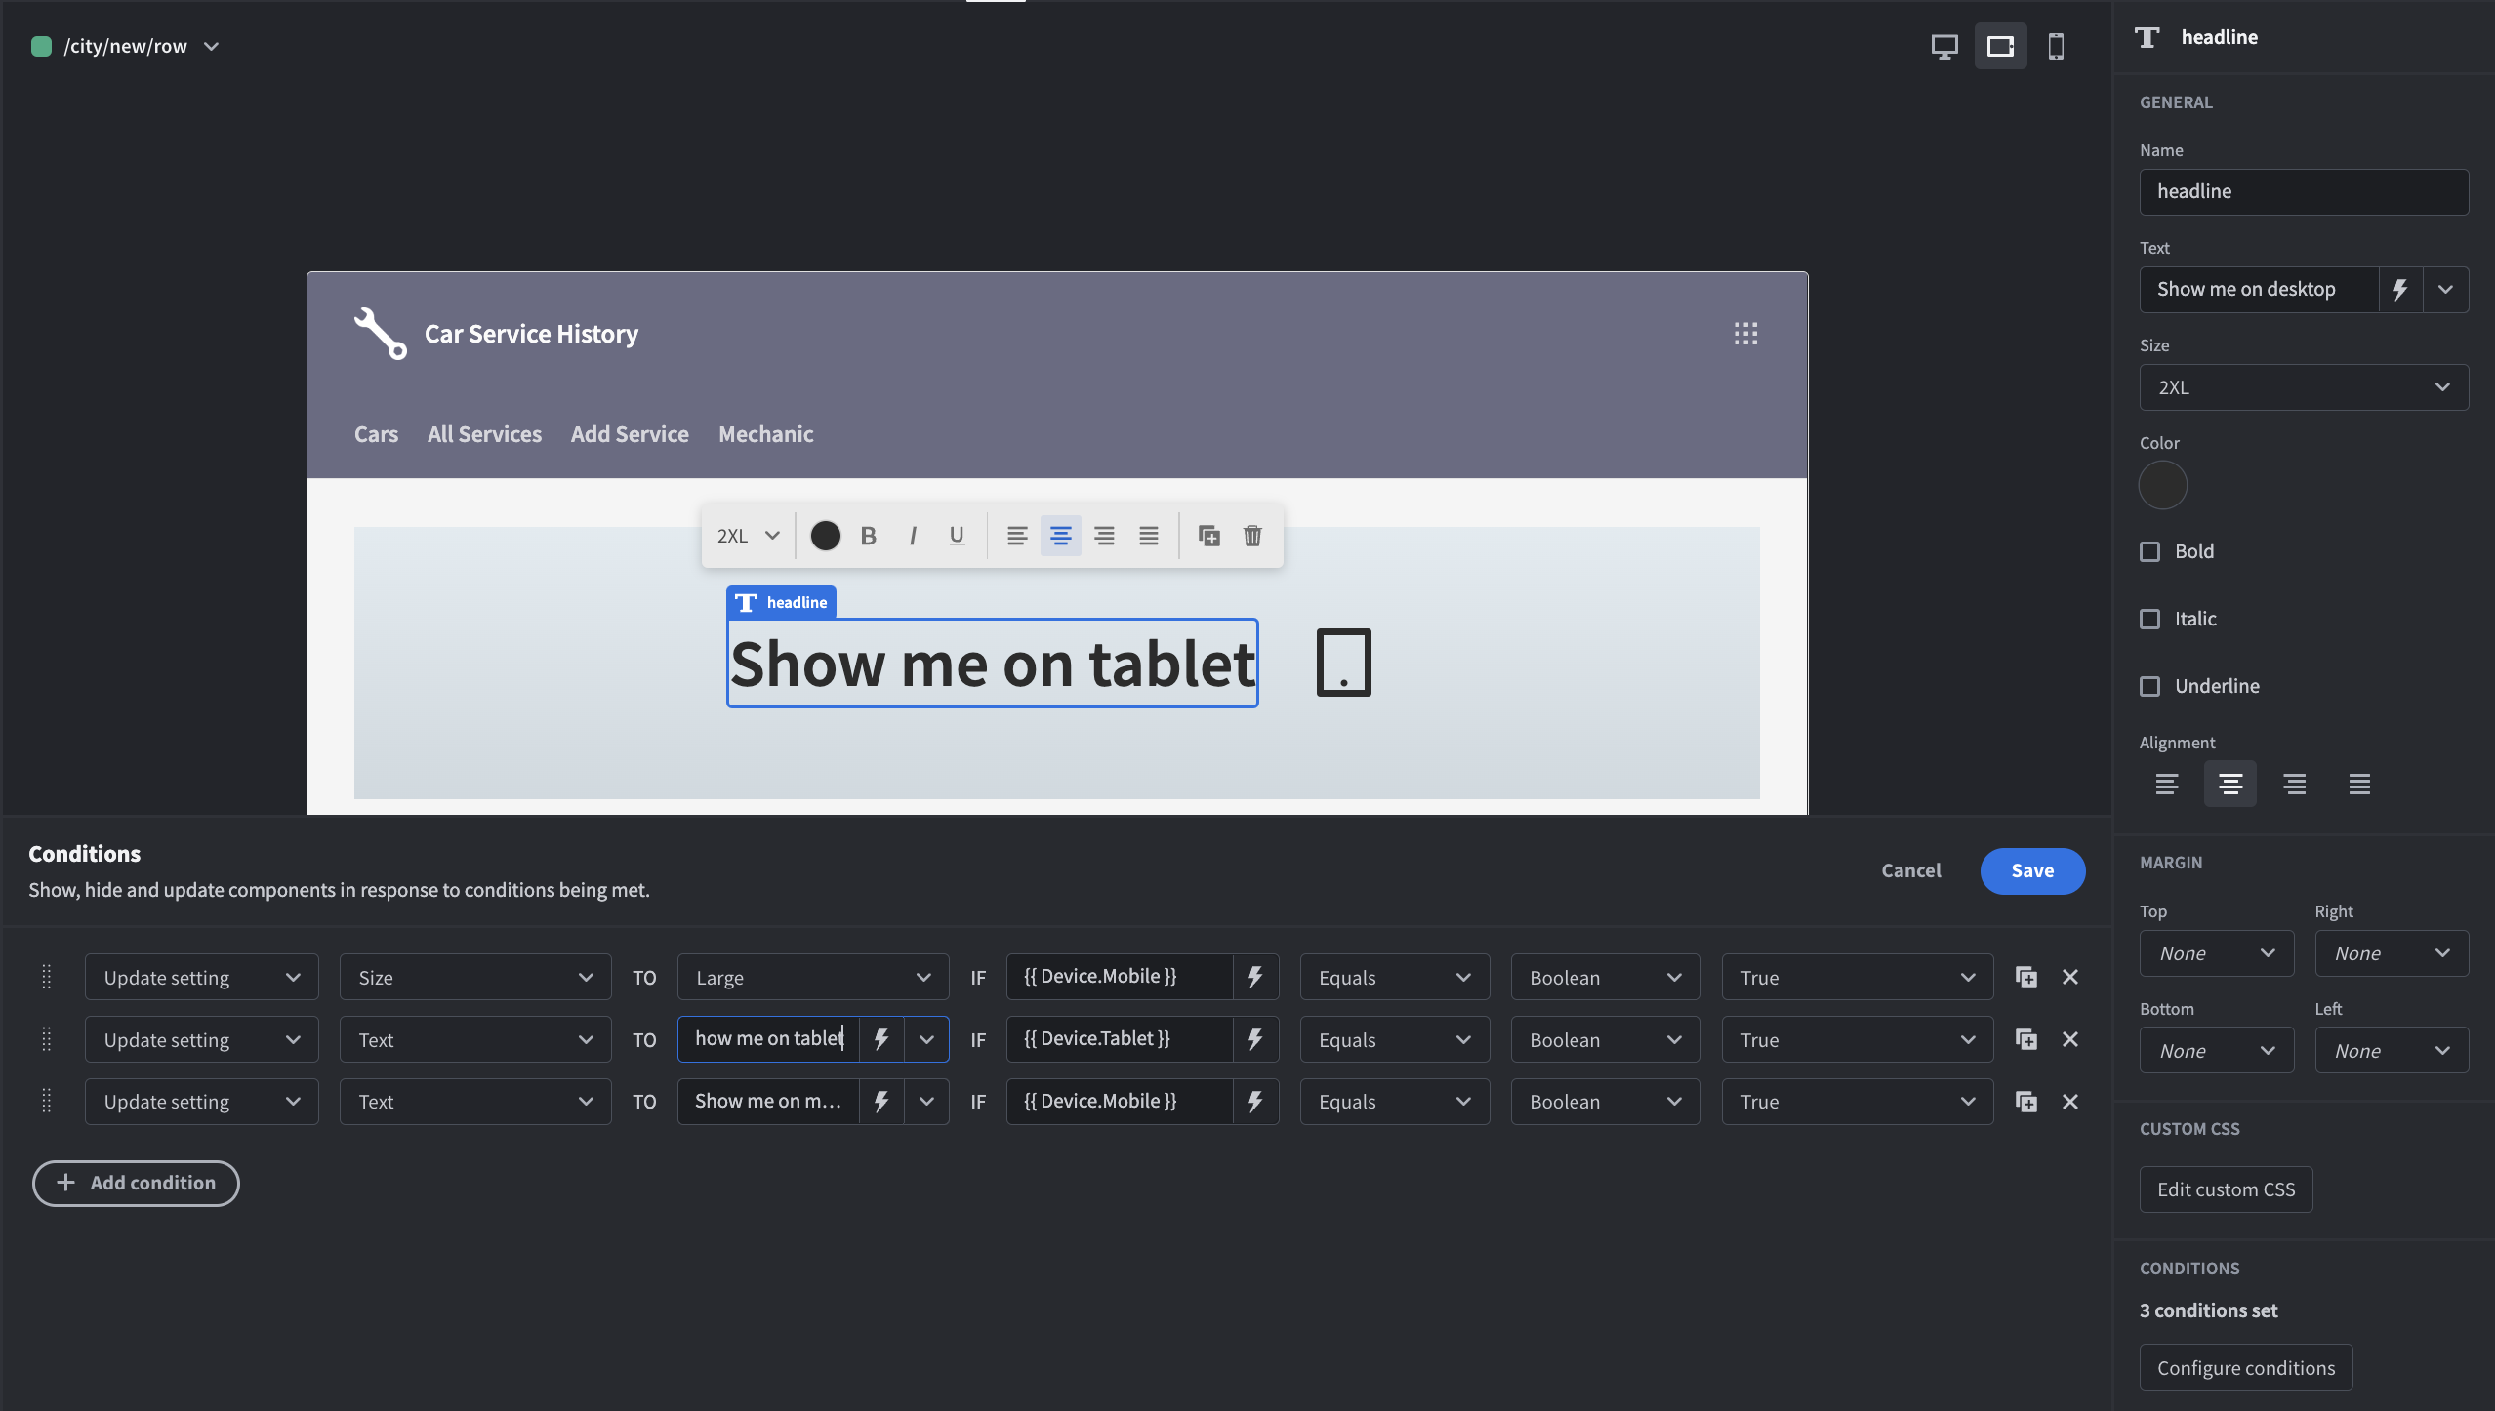Select tablet preview mode icon
The height and width of the screenshot is (1411, 2495).
[x=2000, y=46]
